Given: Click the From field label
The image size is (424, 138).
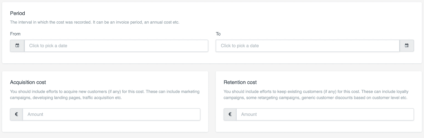Looking at the screenshot, I should click(x=15, y=34).
